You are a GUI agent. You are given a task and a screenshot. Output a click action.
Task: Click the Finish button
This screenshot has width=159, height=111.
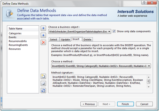pos(125,104)
